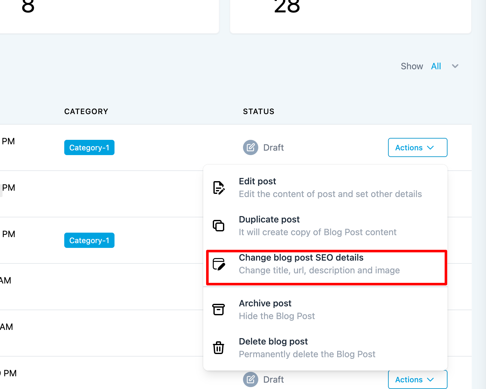Click the All filter link

point(436,66)
